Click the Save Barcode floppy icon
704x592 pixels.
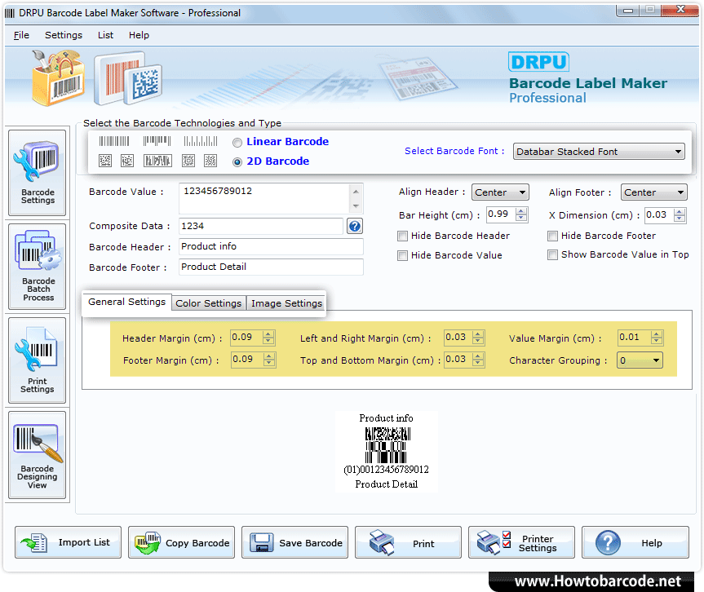click(262, 542)
